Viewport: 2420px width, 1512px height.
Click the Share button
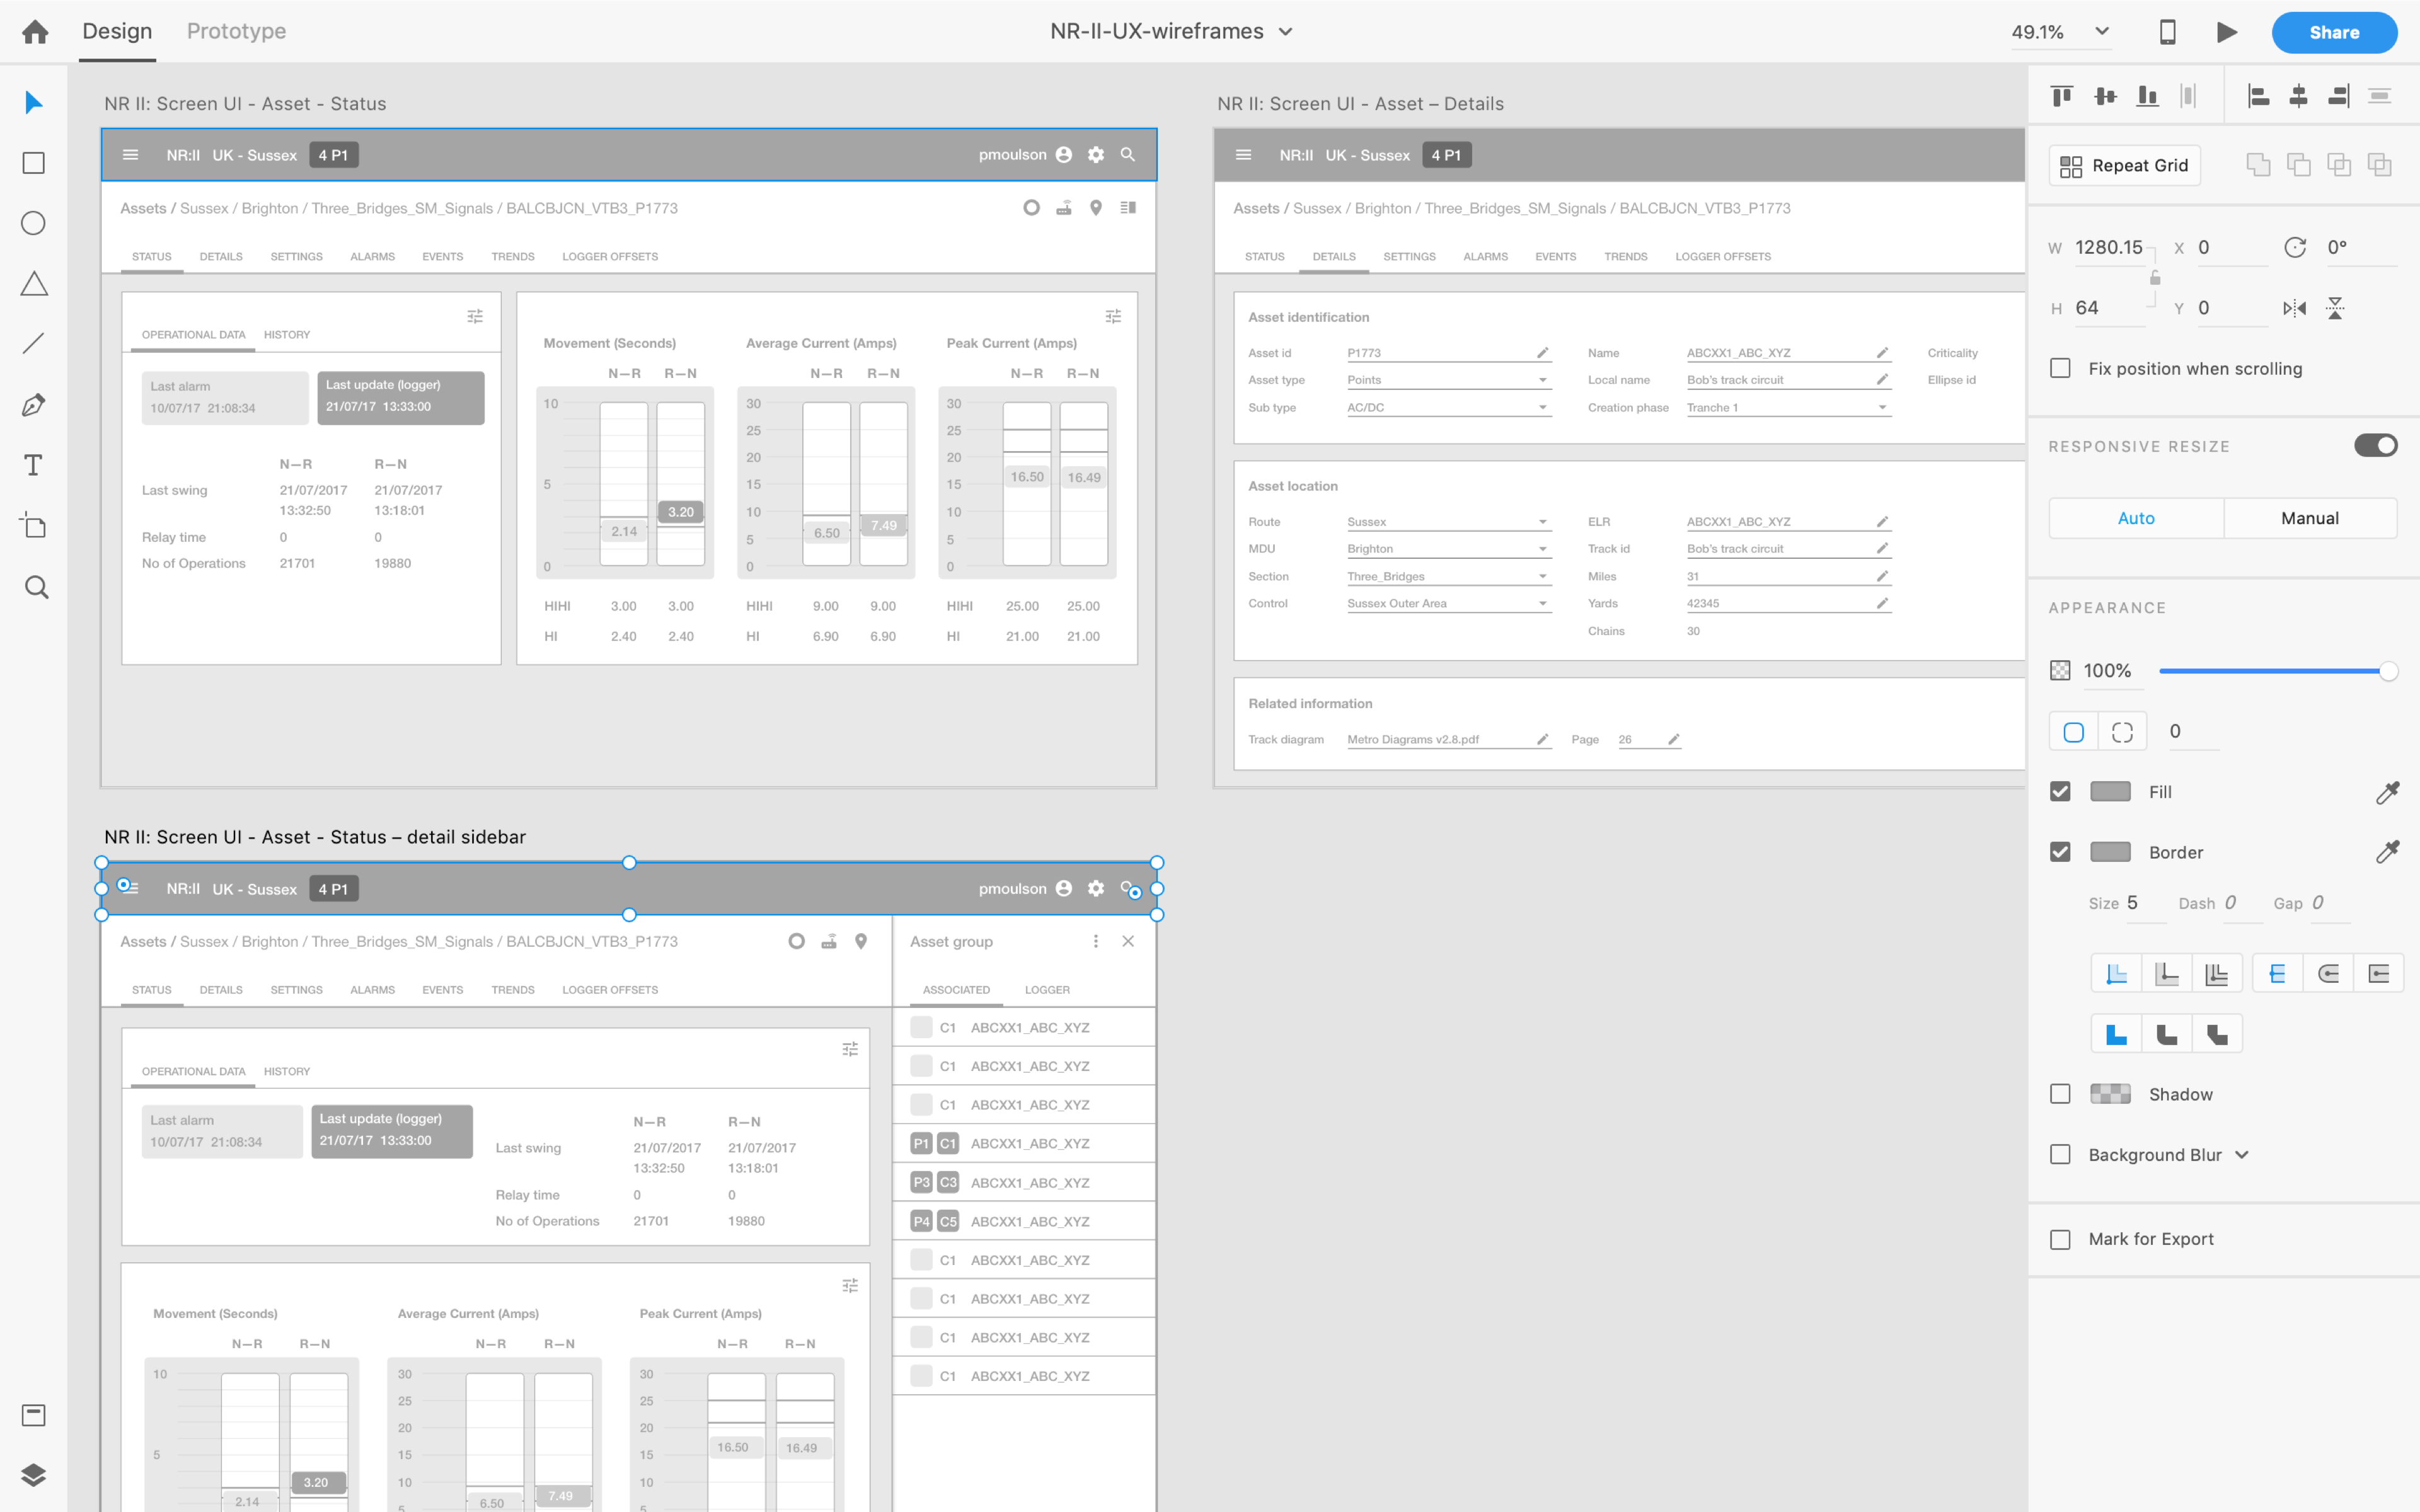point(2334,32)
